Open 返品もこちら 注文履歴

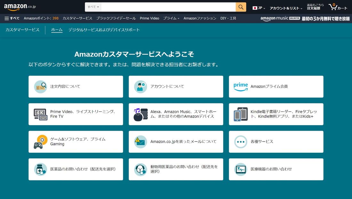[315, 7]
